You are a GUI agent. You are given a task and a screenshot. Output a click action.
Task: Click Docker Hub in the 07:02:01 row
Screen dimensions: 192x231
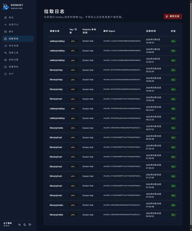tap(88, 196)
